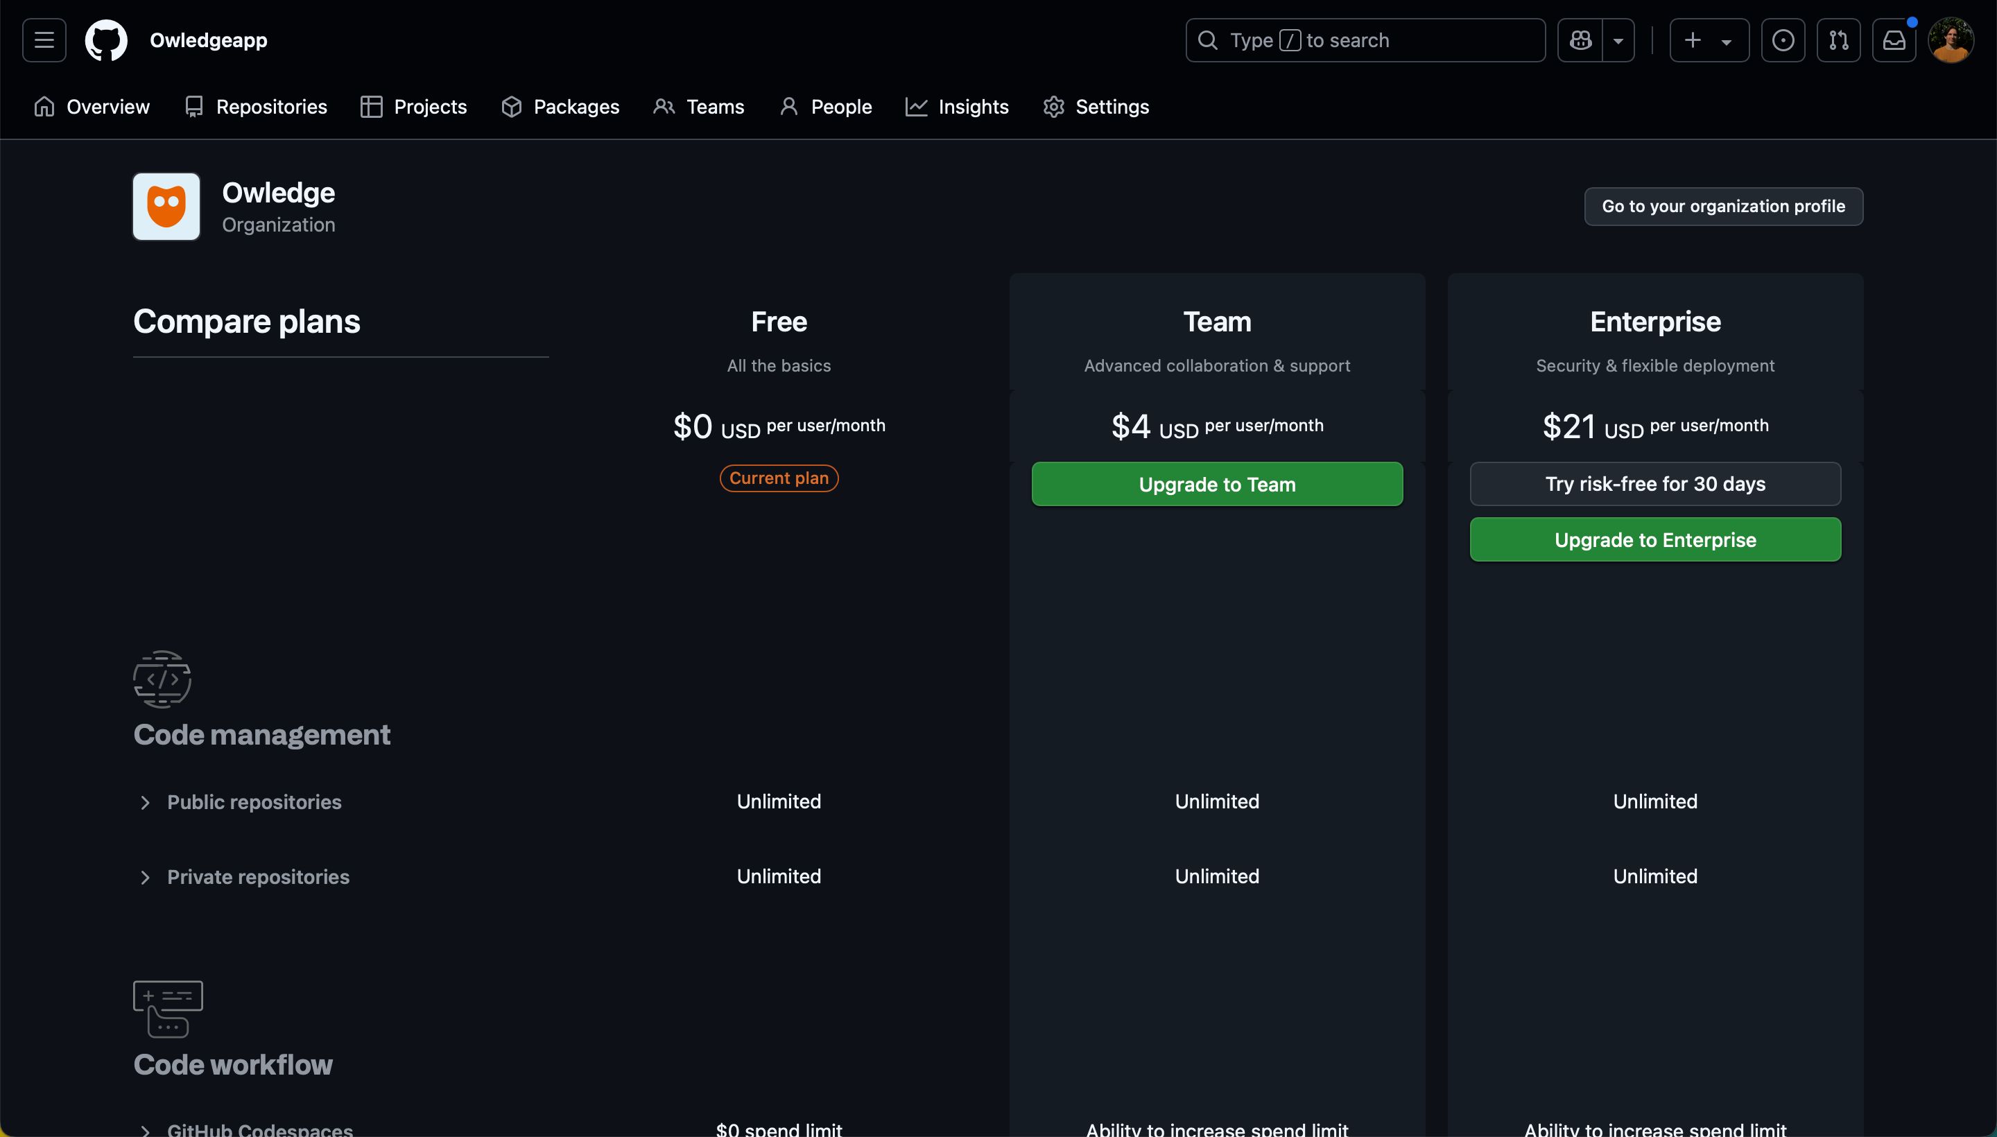The image size is (1997, 1137).
Task: Click the search input field
Action: 1366,40
